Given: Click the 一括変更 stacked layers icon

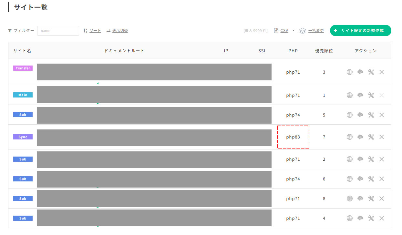Looking at the screenshot, I should click(302, 31).
